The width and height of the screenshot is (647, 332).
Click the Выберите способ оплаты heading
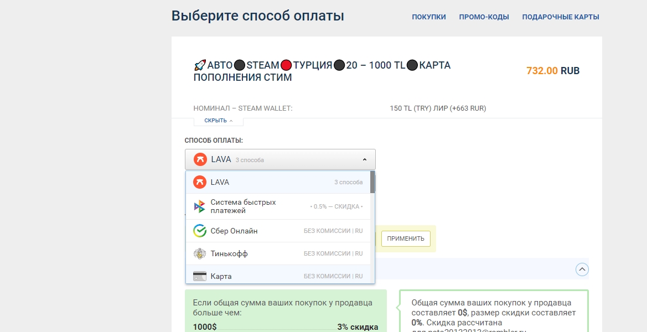(x=257, y=16)
